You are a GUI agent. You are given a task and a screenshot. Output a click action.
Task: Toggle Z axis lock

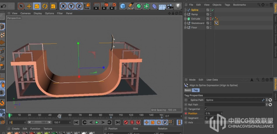coord(79,6)
